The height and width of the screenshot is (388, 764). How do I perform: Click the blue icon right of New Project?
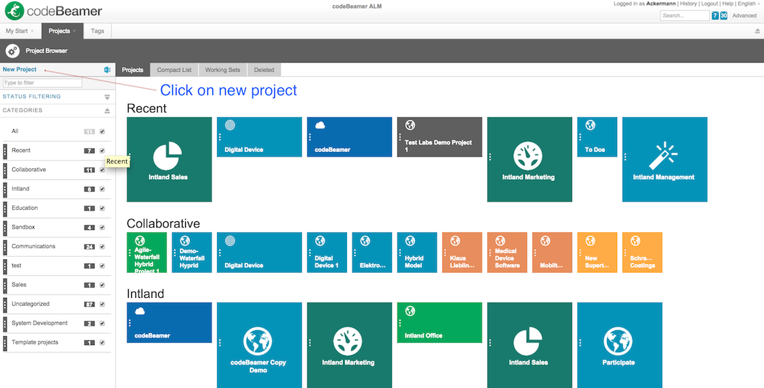(x=107, y=69)
